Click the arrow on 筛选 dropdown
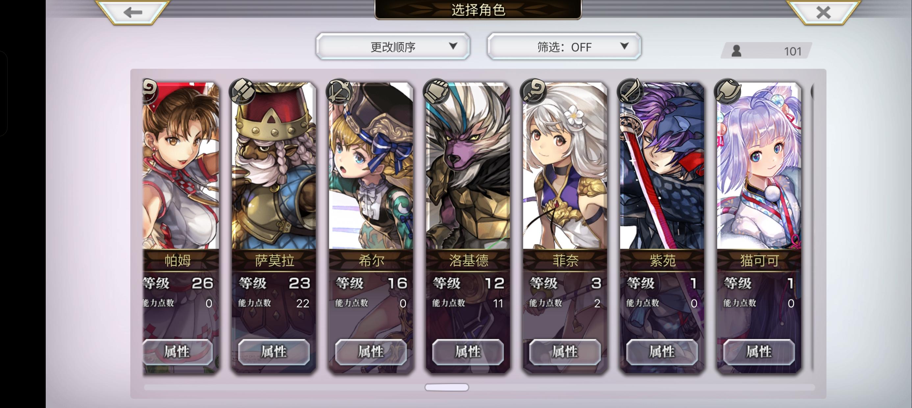 (x=624, y=46)
